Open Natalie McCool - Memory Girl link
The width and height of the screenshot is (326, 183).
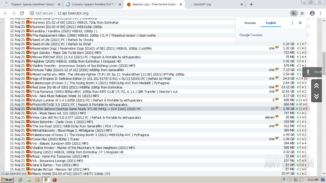tap(61, 169)
